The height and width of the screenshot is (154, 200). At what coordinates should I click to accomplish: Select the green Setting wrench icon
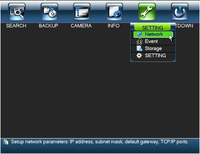point(147,12)
